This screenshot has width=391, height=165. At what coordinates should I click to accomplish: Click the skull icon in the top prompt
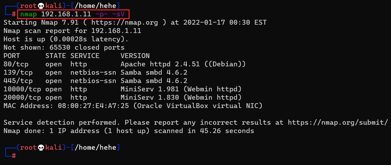[41, 6]
